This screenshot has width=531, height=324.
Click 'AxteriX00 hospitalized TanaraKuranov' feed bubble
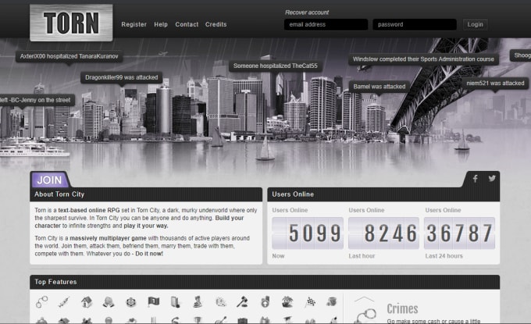tap(69, 56)
